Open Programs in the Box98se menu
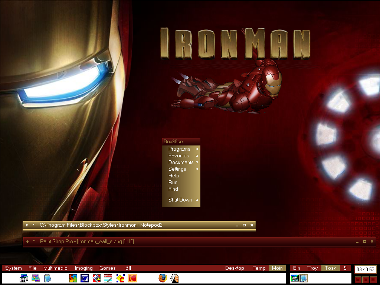Image resolution: width=380 pixels, height=285 pixels. 181,149
